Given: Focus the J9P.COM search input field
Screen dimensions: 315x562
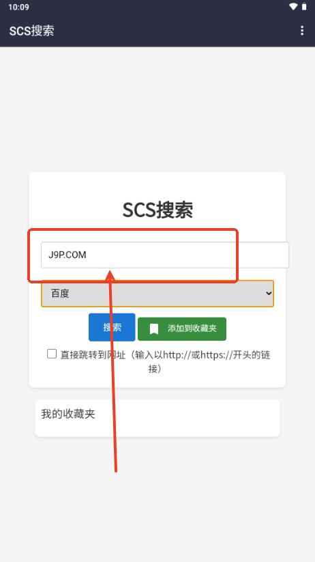Looking at the screenshot, I should 165,255.
